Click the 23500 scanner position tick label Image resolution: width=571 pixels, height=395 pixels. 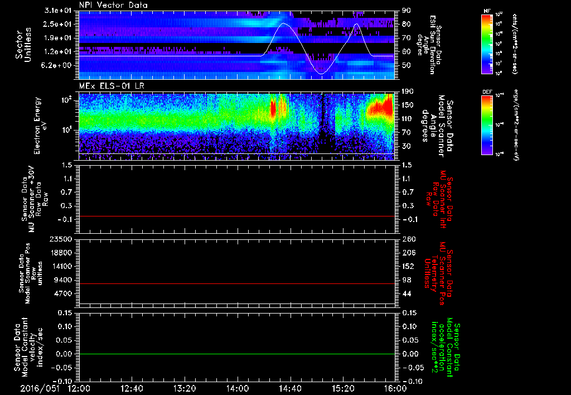[x=61, y=239]
